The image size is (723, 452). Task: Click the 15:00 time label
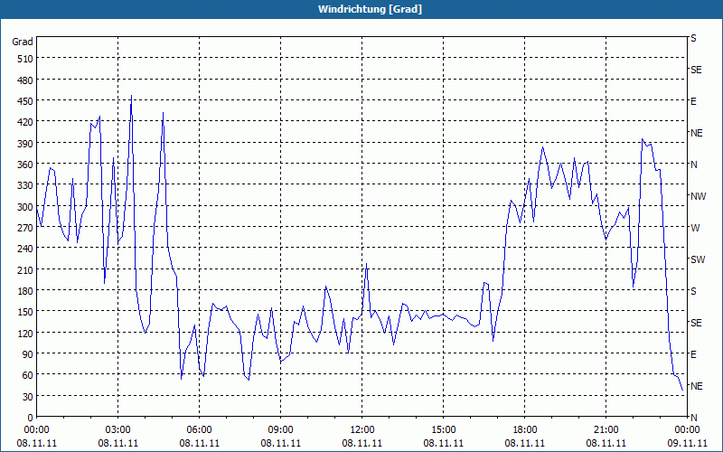coord(443,430)
